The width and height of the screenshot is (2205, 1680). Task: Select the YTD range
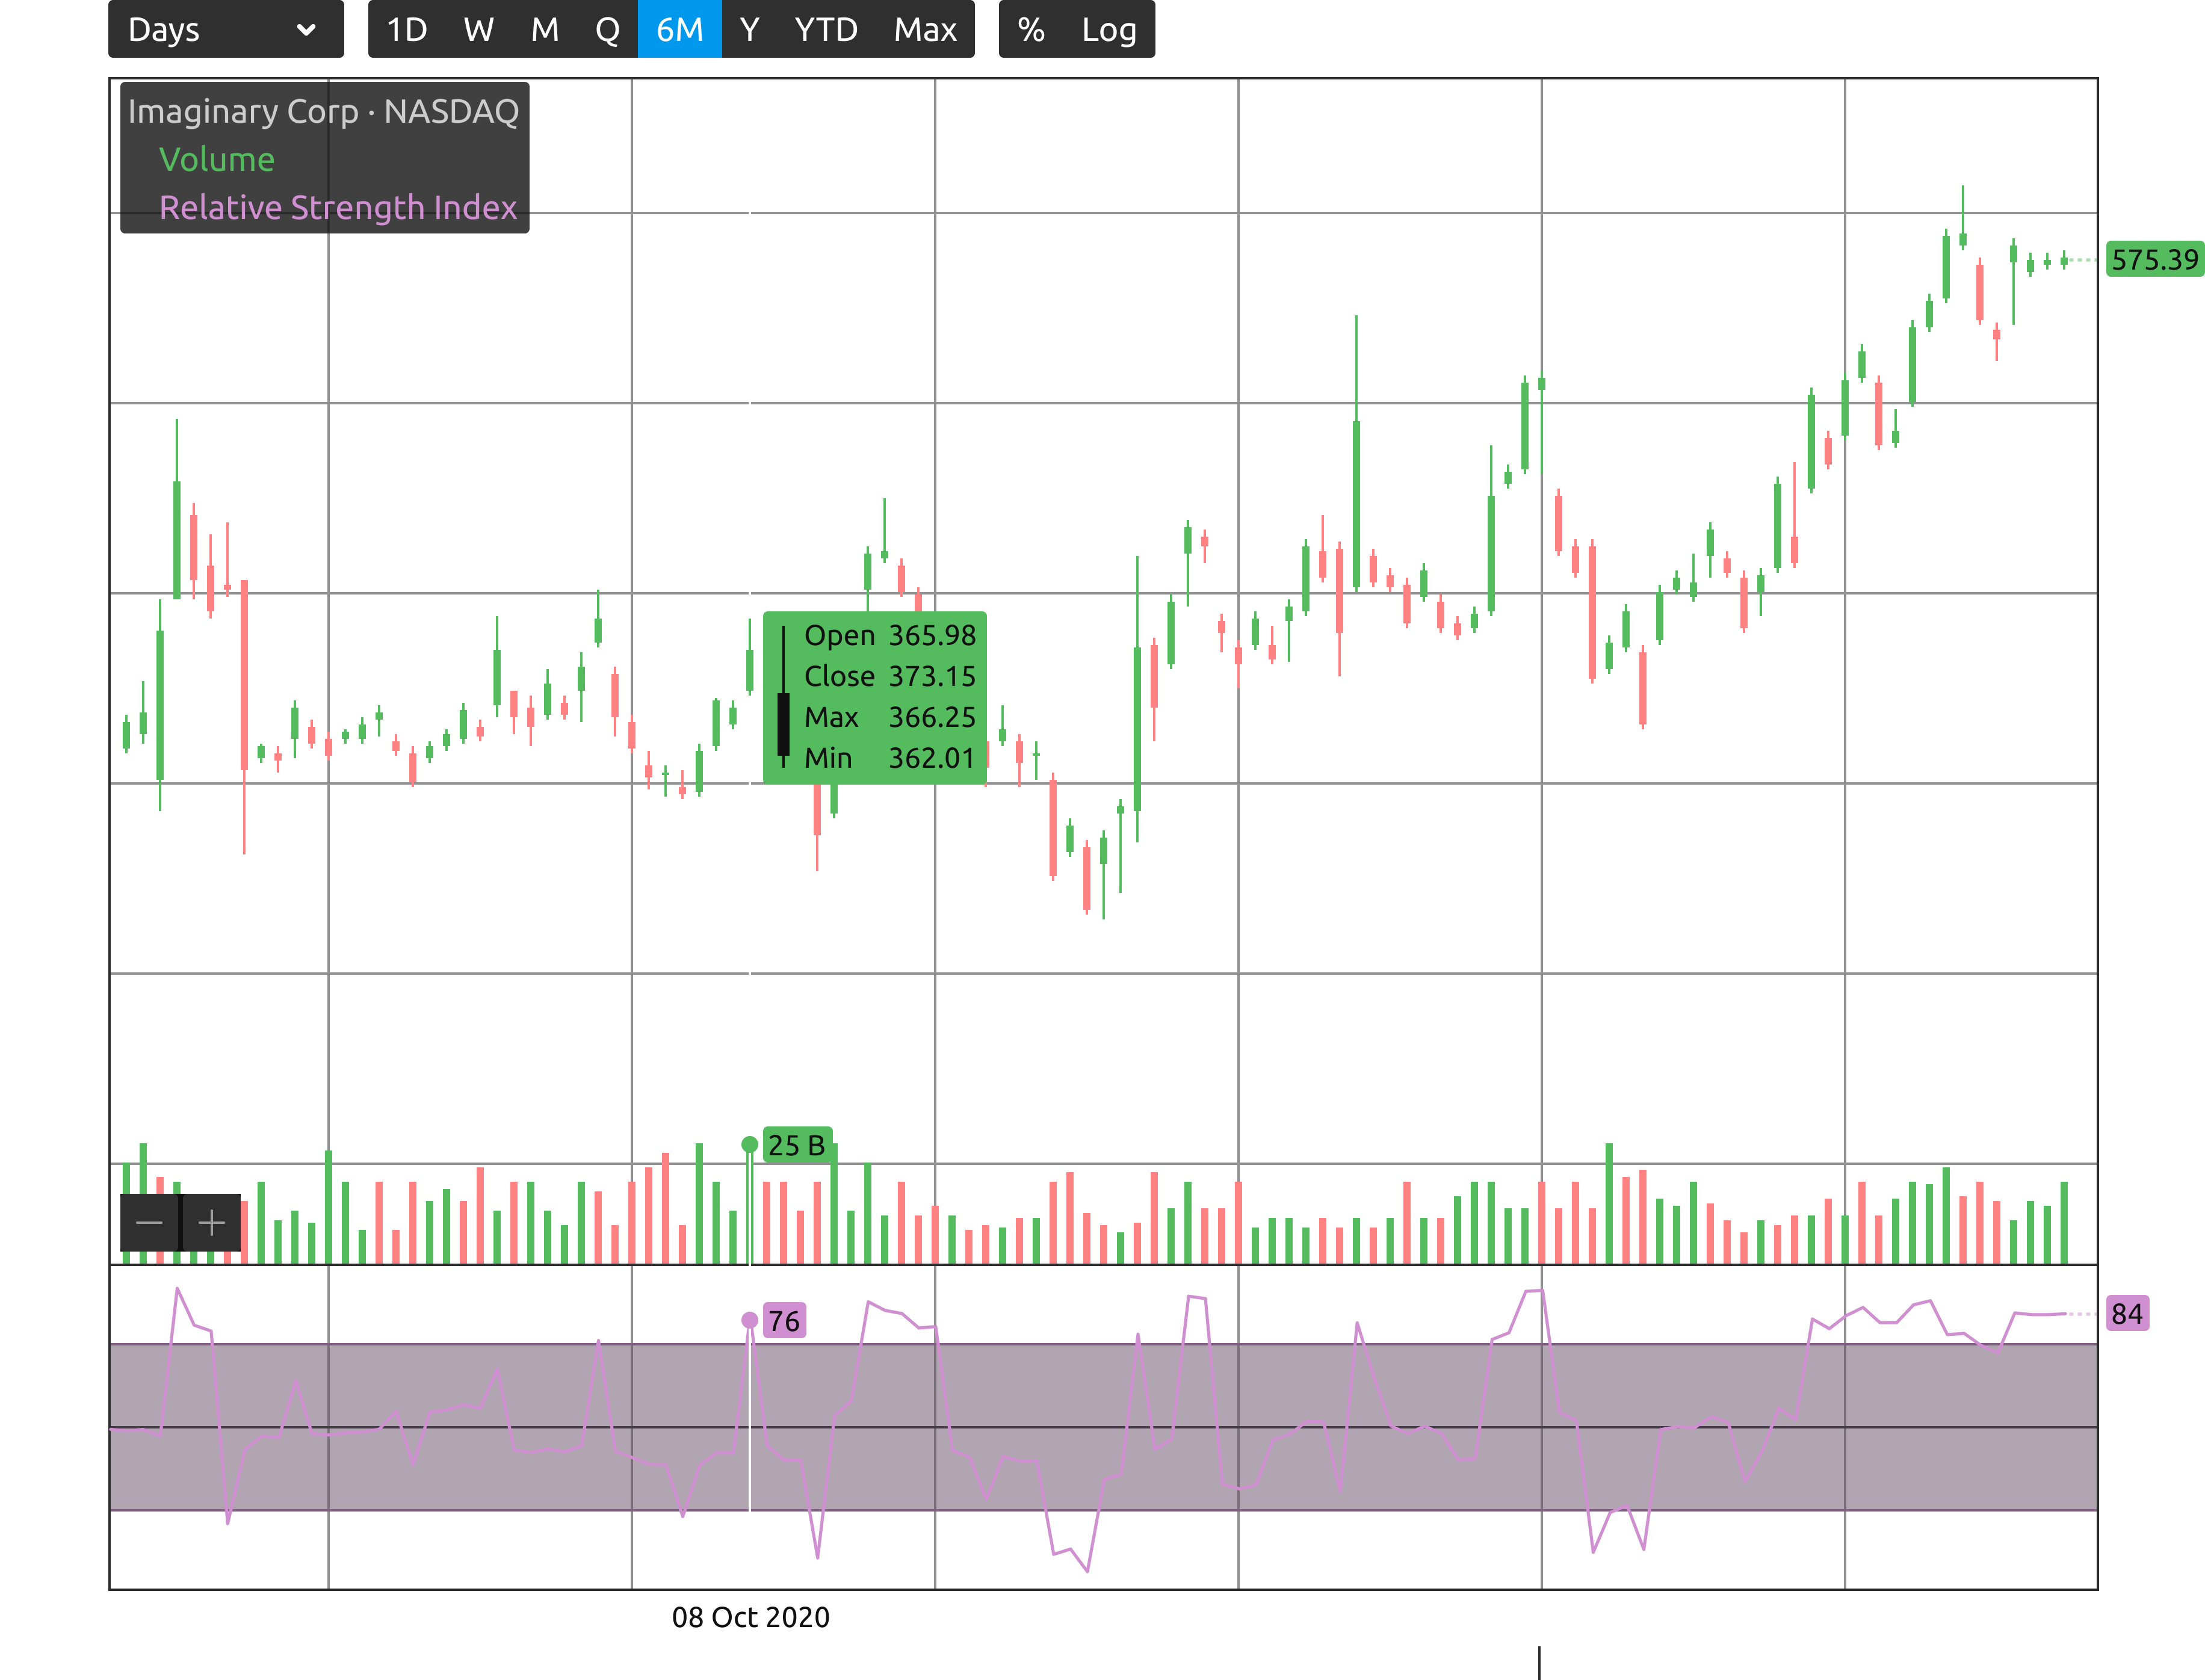point(826,30)
